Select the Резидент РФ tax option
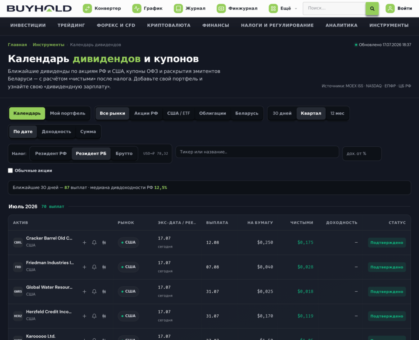Screen dimensions: 419x340 [x=51, y=154]
